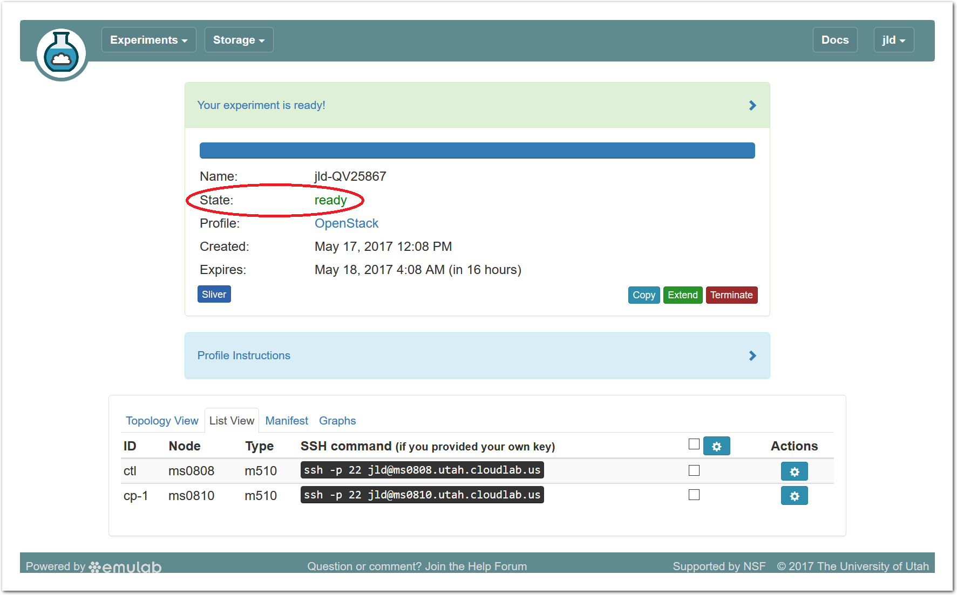Click the ssh command for ms0808
The width and height of the screenshot is (957, 595).
(x=422, y=470)
